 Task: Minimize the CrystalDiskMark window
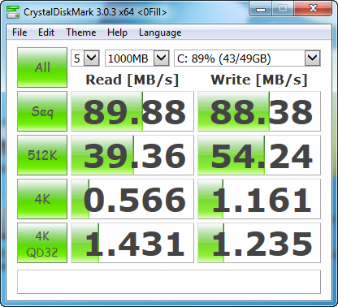click(261, 10)
